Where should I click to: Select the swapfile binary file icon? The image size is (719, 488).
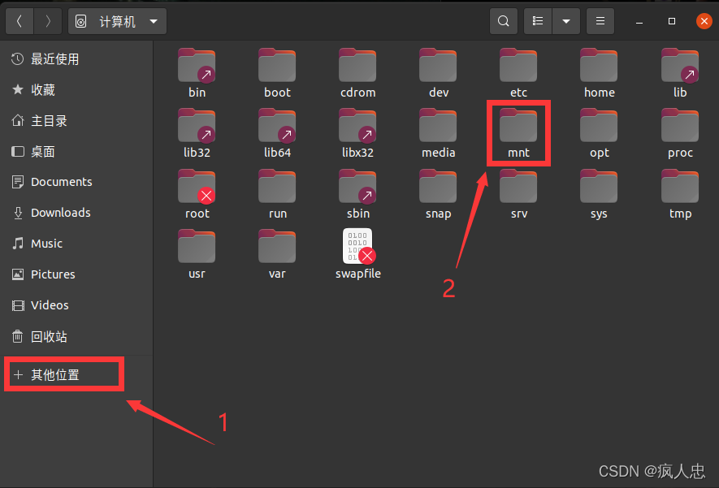click(358, 247)
